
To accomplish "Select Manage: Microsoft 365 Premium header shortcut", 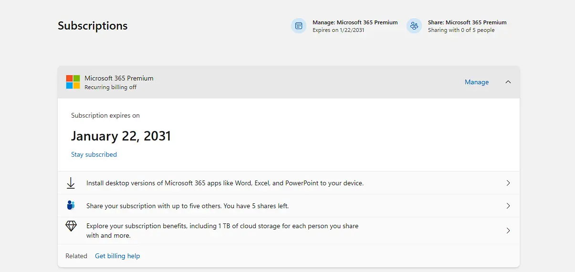I will click(345, 26).
